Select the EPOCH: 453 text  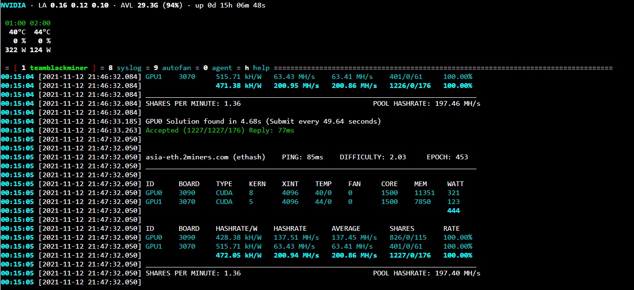(447, 157)
